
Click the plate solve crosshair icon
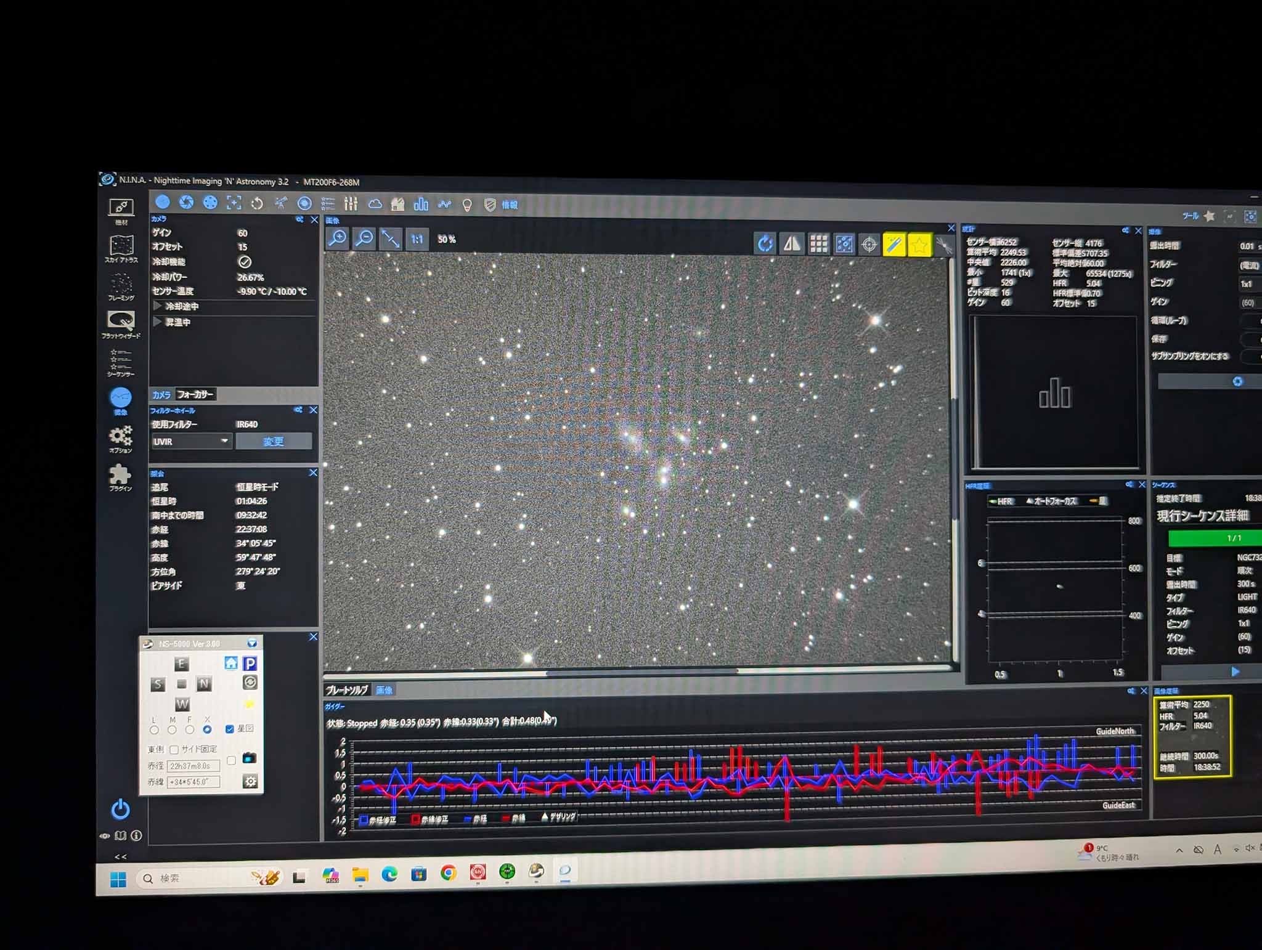coord(869,245)
